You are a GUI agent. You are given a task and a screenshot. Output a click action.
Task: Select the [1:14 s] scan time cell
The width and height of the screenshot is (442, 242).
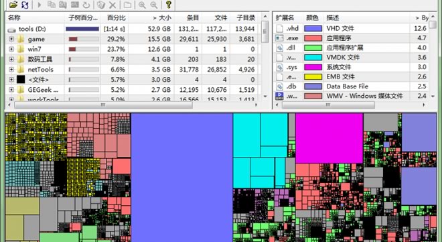click(x=114, y=29)
